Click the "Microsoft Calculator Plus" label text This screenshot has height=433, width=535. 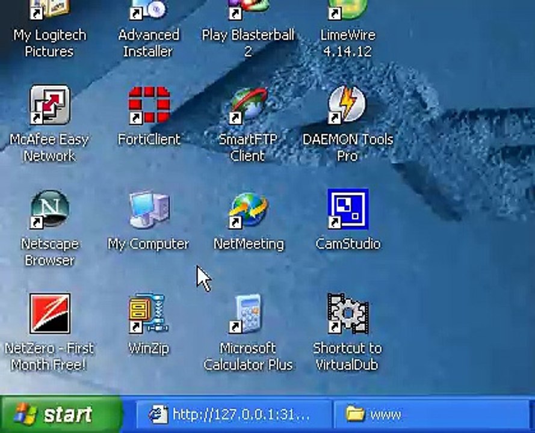(248, 356)
